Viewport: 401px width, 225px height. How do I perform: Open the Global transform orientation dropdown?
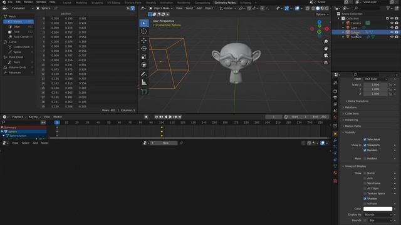click(x=227, y=8)
